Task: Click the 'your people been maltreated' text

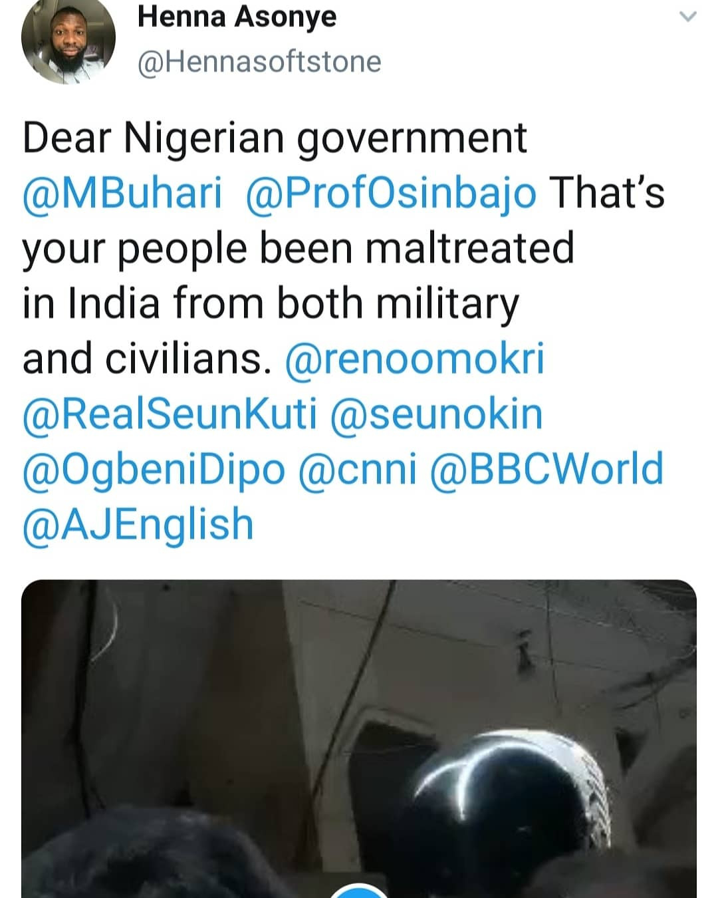Action: (x=298, y=249)
